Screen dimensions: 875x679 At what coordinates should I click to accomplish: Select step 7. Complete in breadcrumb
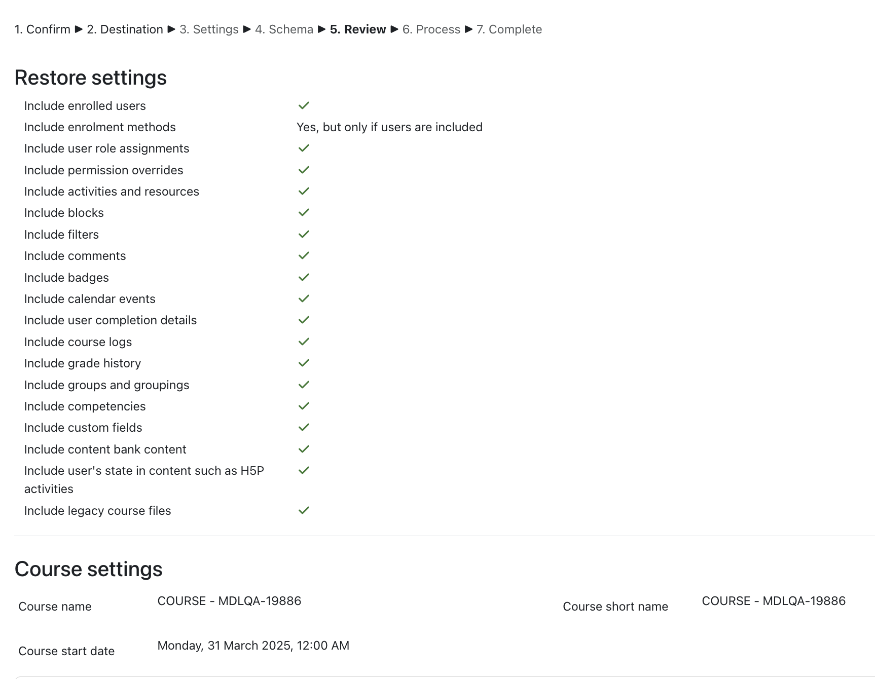509,29
